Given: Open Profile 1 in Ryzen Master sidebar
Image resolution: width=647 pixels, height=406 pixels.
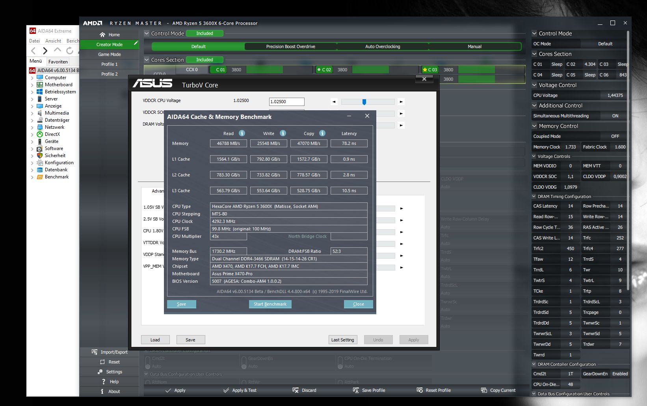Looking at the screenshot, I should 110,64.
